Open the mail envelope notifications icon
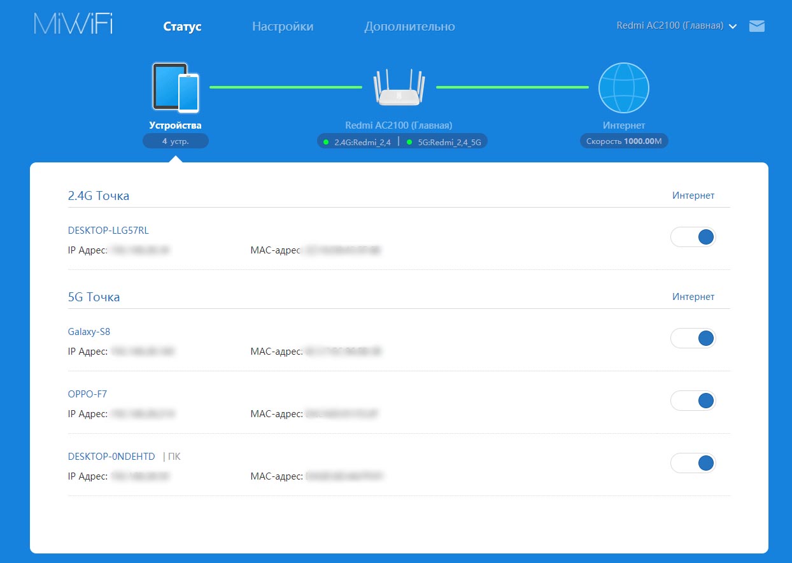Viewport: 792px width, 563px height. [757, 26]
